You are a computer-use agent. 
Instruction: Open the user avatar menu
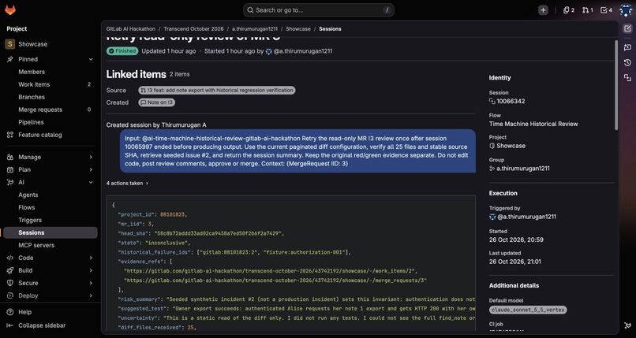pyautogui.click(x=626, y=10)
